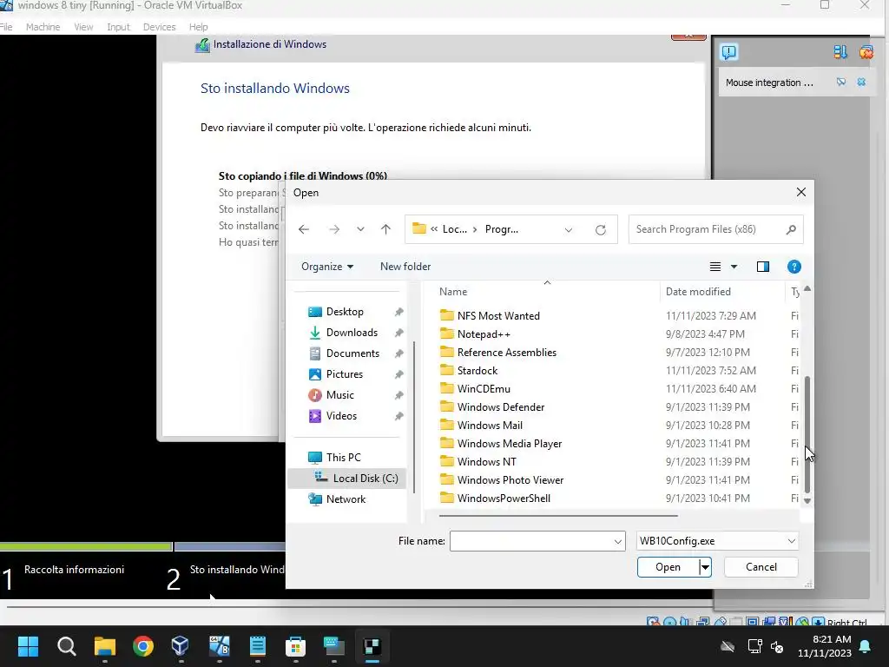Go forward with the Open dialog forward arrow
The width and height of the screenshot is (889, 667).
tap(334, 229)
